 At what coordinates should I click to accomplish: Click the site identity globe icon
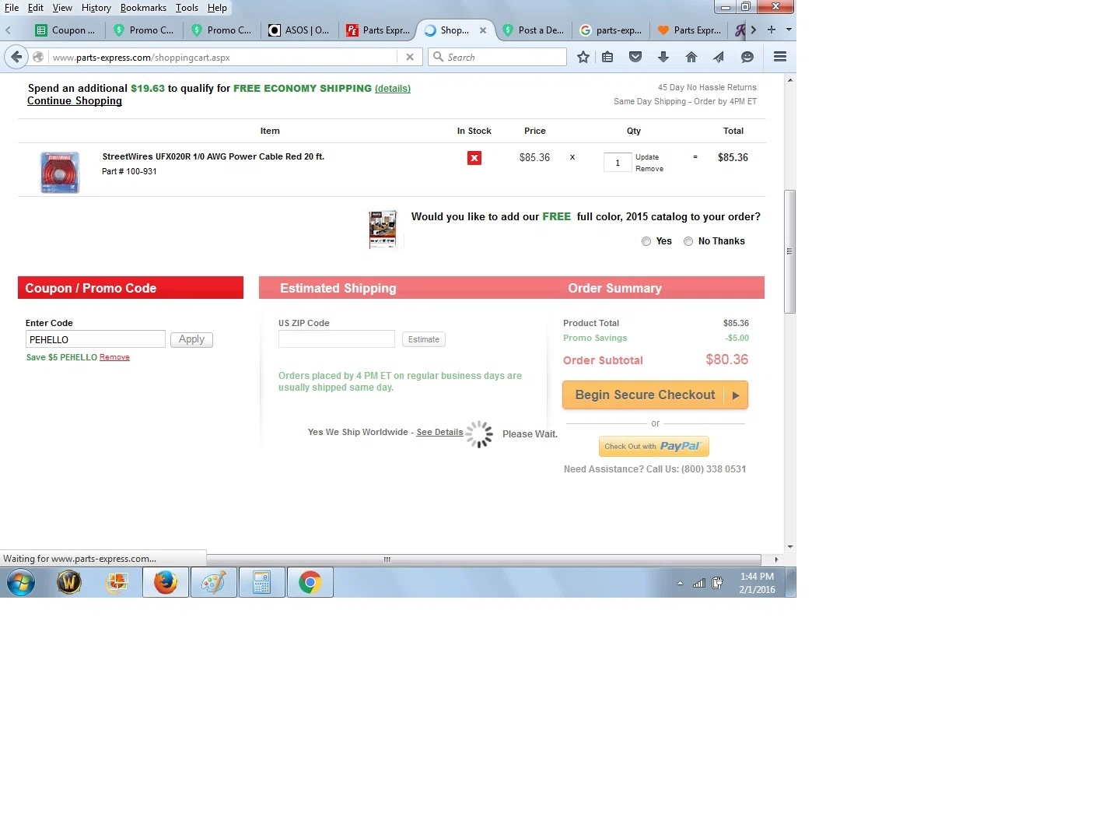point(38,57)
